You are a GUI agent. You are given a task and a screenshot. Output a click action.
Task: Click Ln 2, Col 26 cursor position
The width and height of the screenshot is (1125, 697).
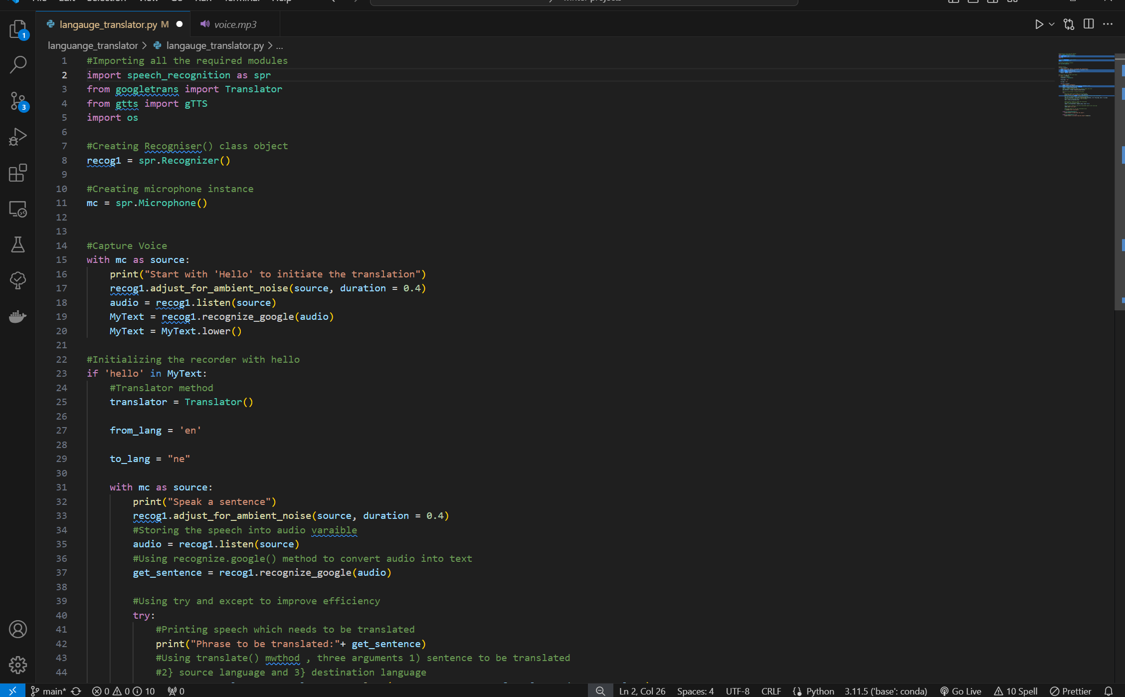tap(642, 691)
